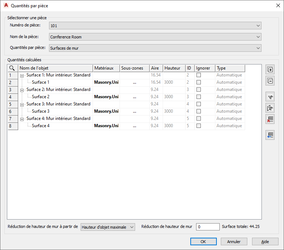Open Hauteur d'objet maximale dropdown
The image size is (284, 250).
[x=108, y=227]
